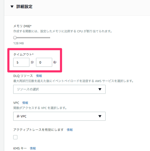Collapse the 詳細設定 section triangle
The width and height of the screenshot is (150, 151).
point(12,7)
